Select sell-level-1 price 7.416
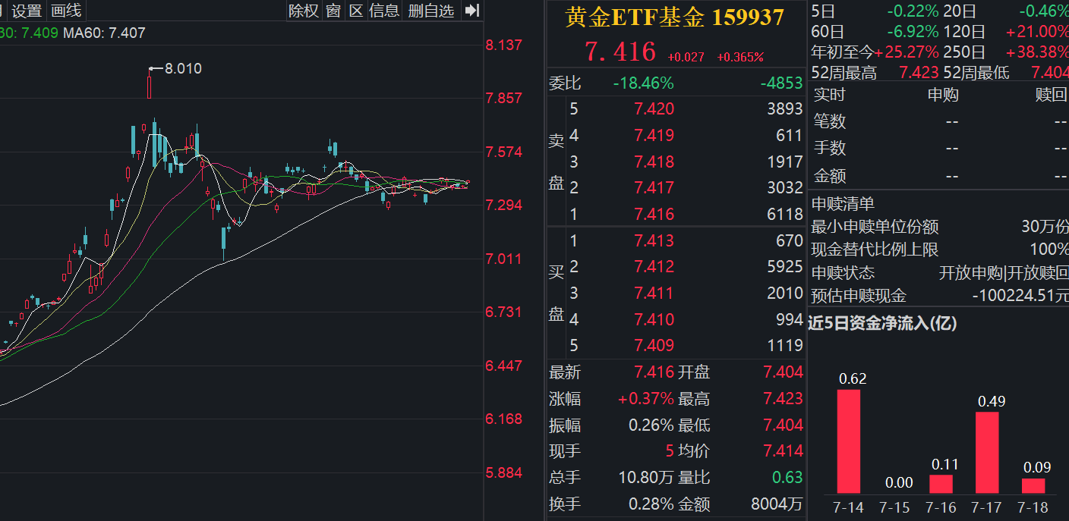1069x521 pixels. coord(653,214)
